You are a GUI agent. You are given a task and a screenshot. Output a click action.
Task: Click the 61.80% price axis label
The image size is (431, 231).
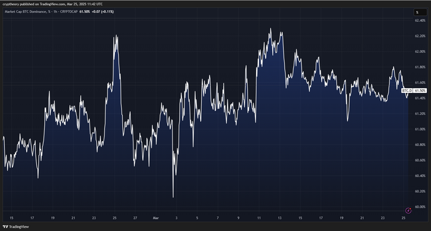point(420,67)
